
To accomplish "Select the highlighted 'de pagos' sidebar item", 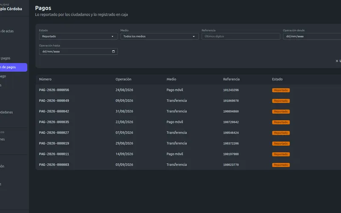I will point(14,67).
